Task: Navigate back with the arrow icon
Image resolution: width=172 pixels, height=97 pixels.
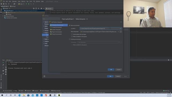Action: click(9, 4)
